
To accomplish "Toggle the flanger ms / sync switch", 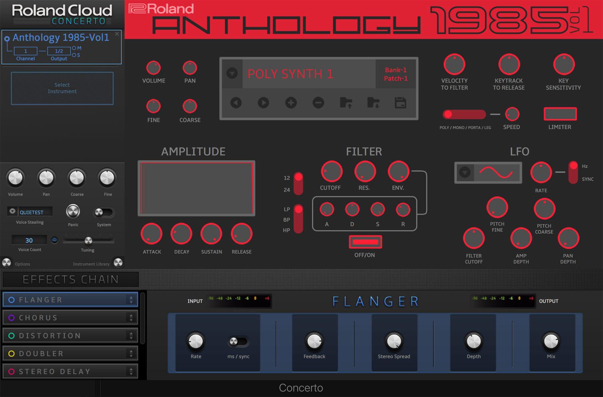I will pyautogui.click(x=238, y=341).
